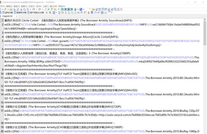Viewport: 207px width, 134px height.
Task: Click the red delete-duplicates icon in second toolbar
Action: [89, 12]
